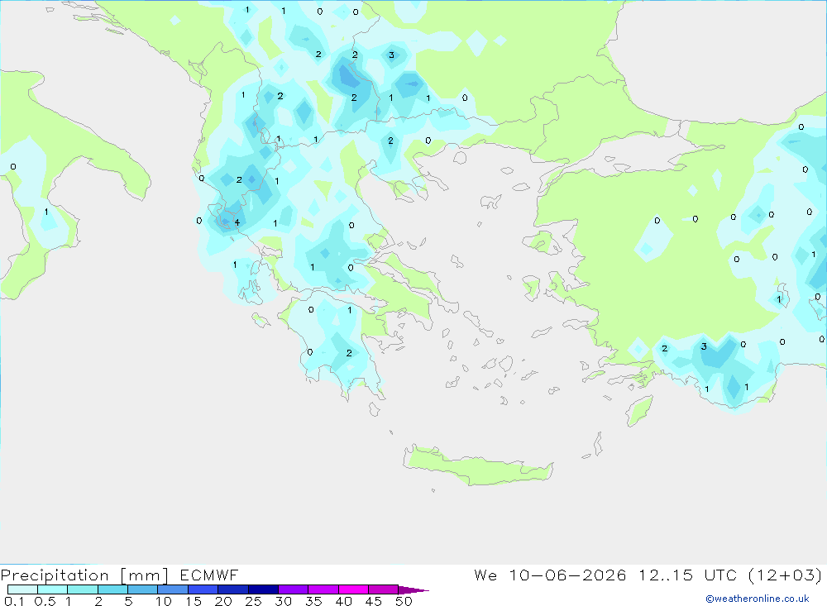This screenshot has width=827, height=606.
Task: Click the date 'We 10-06-2026 12..15 UTC (12+03)'
Action: pyautogui.click(x=648, y=575)
